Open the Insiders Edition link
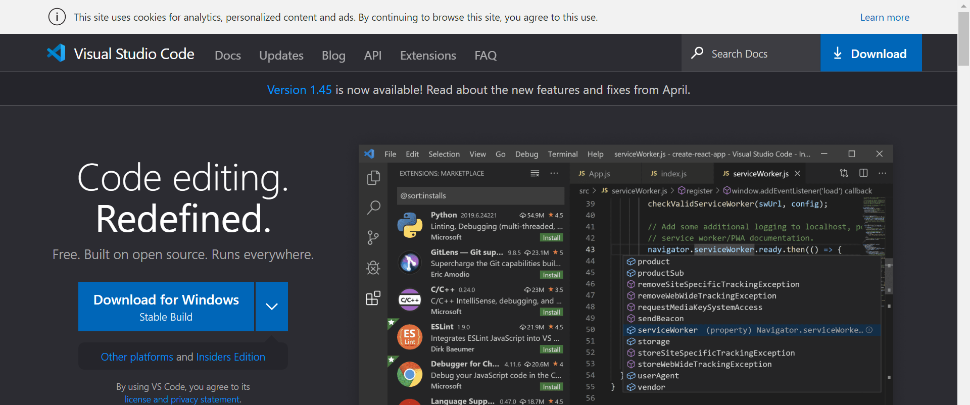This screenshot has height=405, width=970. click(230, 357)
